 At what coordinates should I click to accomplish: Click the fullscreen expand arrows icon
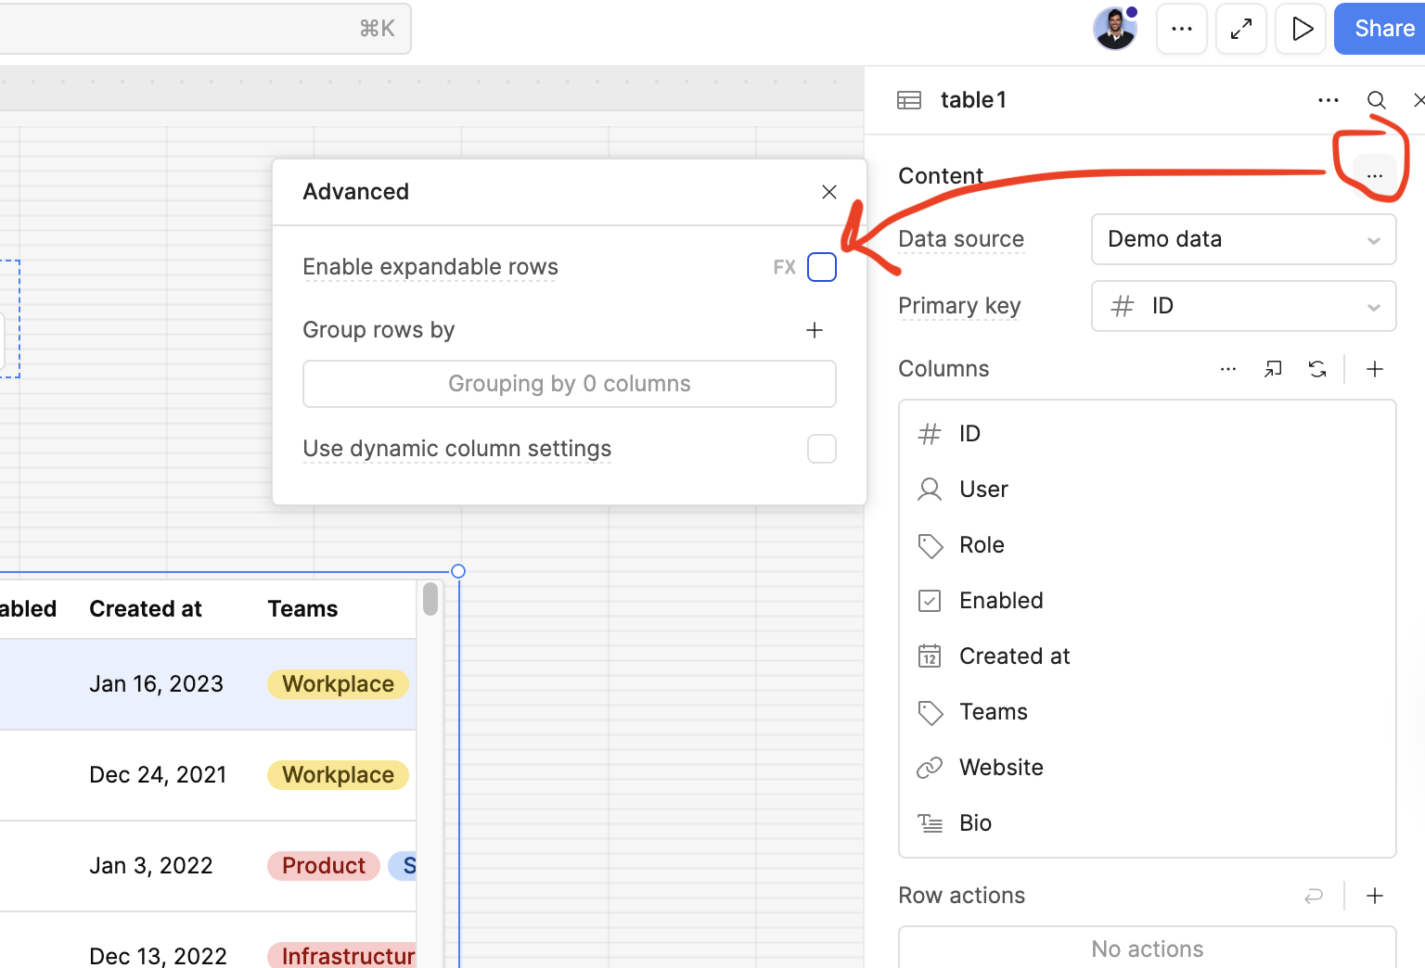[x=1241, y=29]
